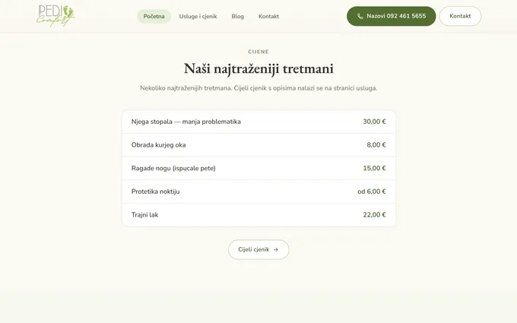Open the Blog menu item

(238, 16)
